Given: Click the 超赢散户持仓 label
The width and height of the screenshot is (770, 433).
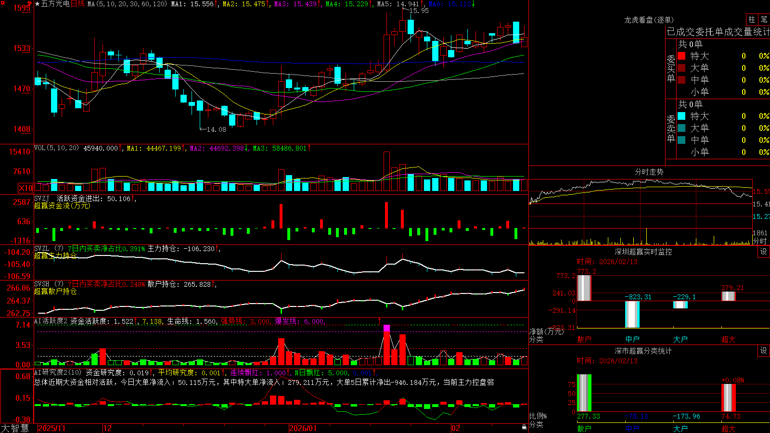Looking at the screenshot, I should [x=55, y=291].
